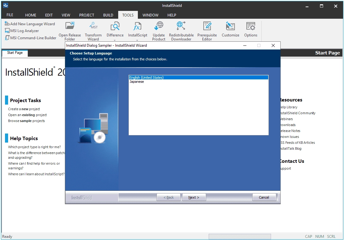Image resolution: width=344 pixels, height=240 pixels.
Task: Click the Back button in wizard
Action: [168, 197]
